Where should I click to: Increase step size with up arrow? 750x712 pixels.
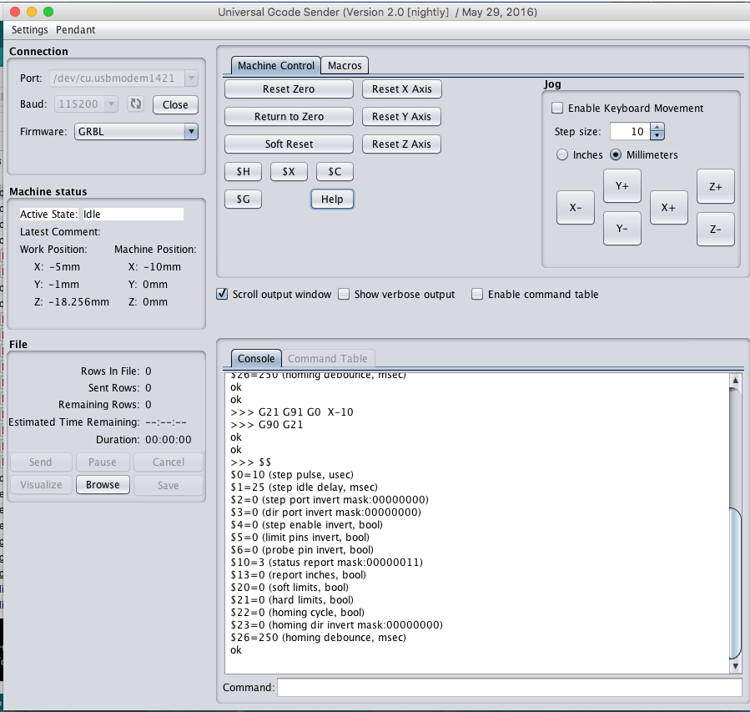point(657,127)
